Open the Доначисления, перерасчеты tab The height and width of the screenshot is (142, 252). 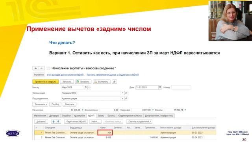159,116
